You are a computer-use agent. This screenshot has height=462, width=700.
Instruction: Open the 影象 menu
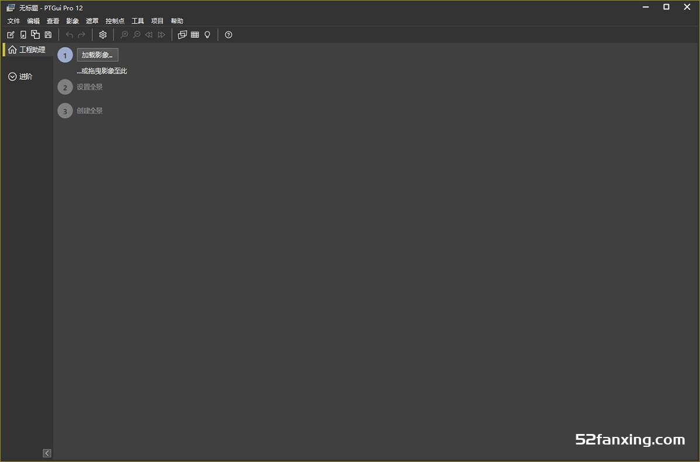click(x=72, y=21)
